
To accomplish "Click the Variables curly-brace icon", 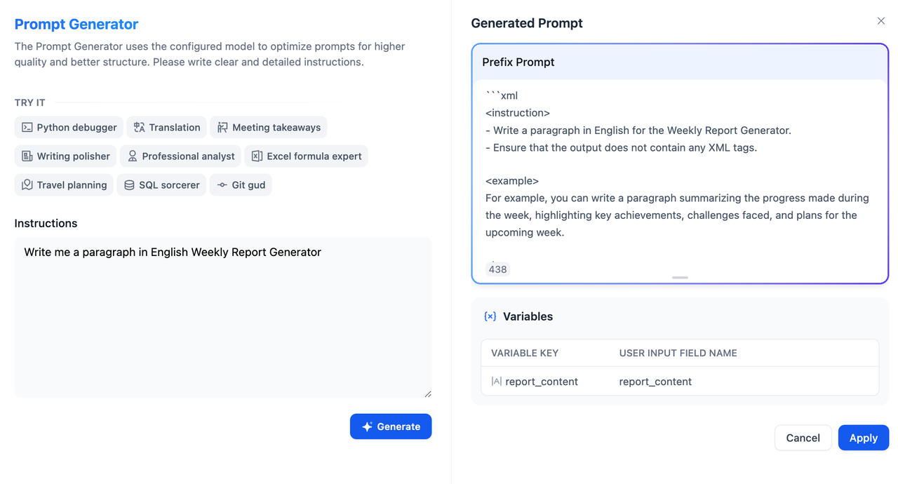I will (490, 316).
